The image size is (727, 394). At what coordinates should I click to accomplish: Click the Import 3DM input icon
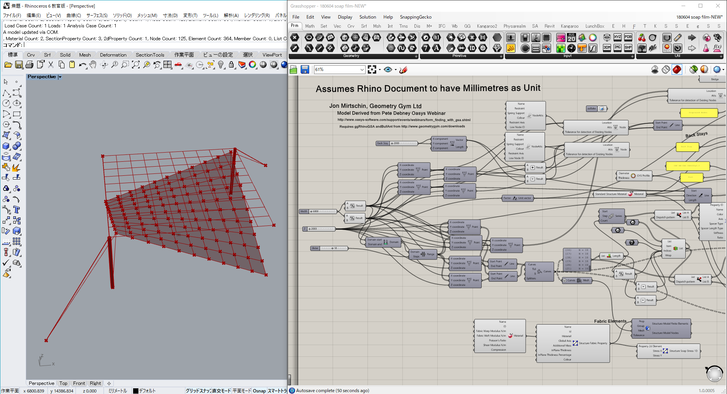click(x=607, y=48)
